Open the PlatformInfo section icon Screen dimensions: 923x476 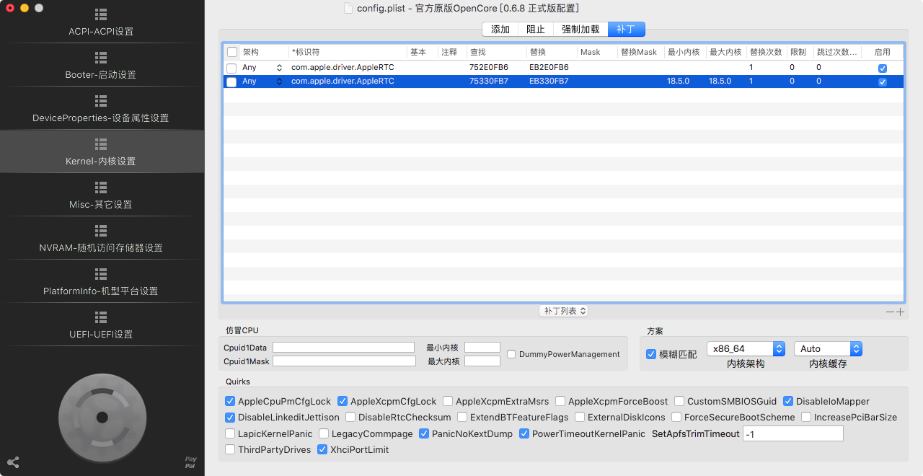coord(101,274)
